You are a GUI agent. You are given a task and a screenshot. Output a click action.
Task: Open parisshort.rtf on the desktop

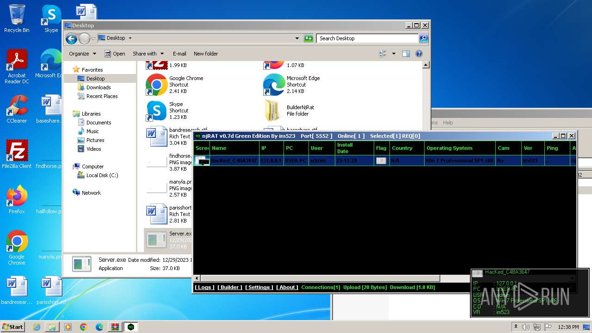(51, 290)
